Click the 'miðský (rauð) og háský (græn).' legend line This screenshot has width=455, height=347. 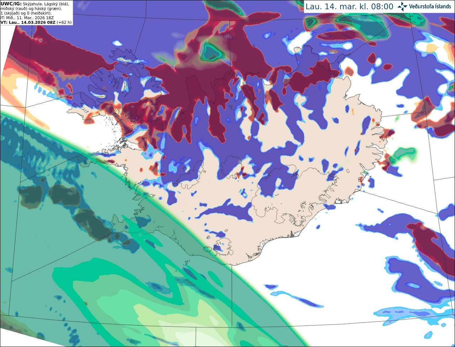coord(31,9)
